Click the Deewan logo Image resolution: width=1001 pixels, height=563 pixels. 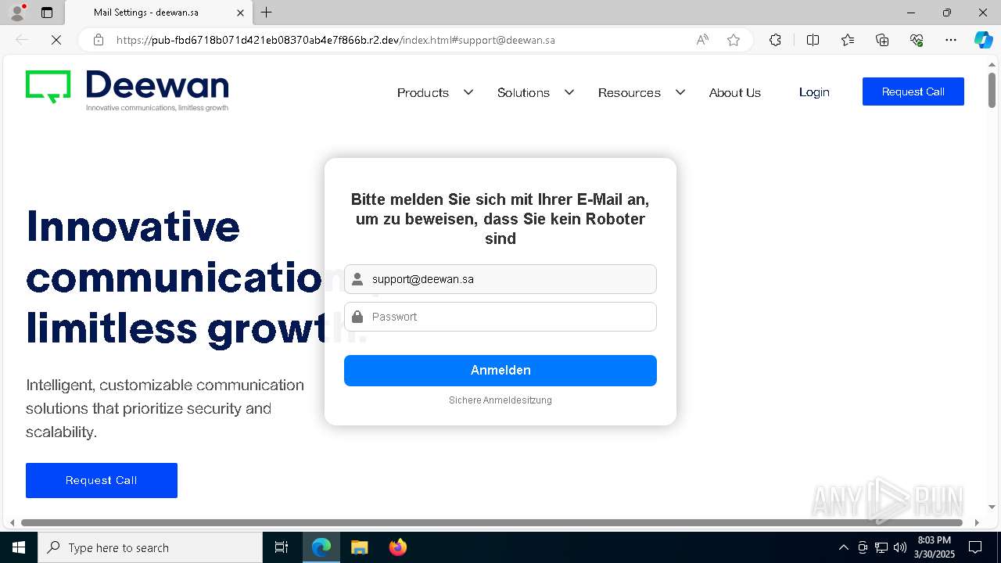pos(127,90)
